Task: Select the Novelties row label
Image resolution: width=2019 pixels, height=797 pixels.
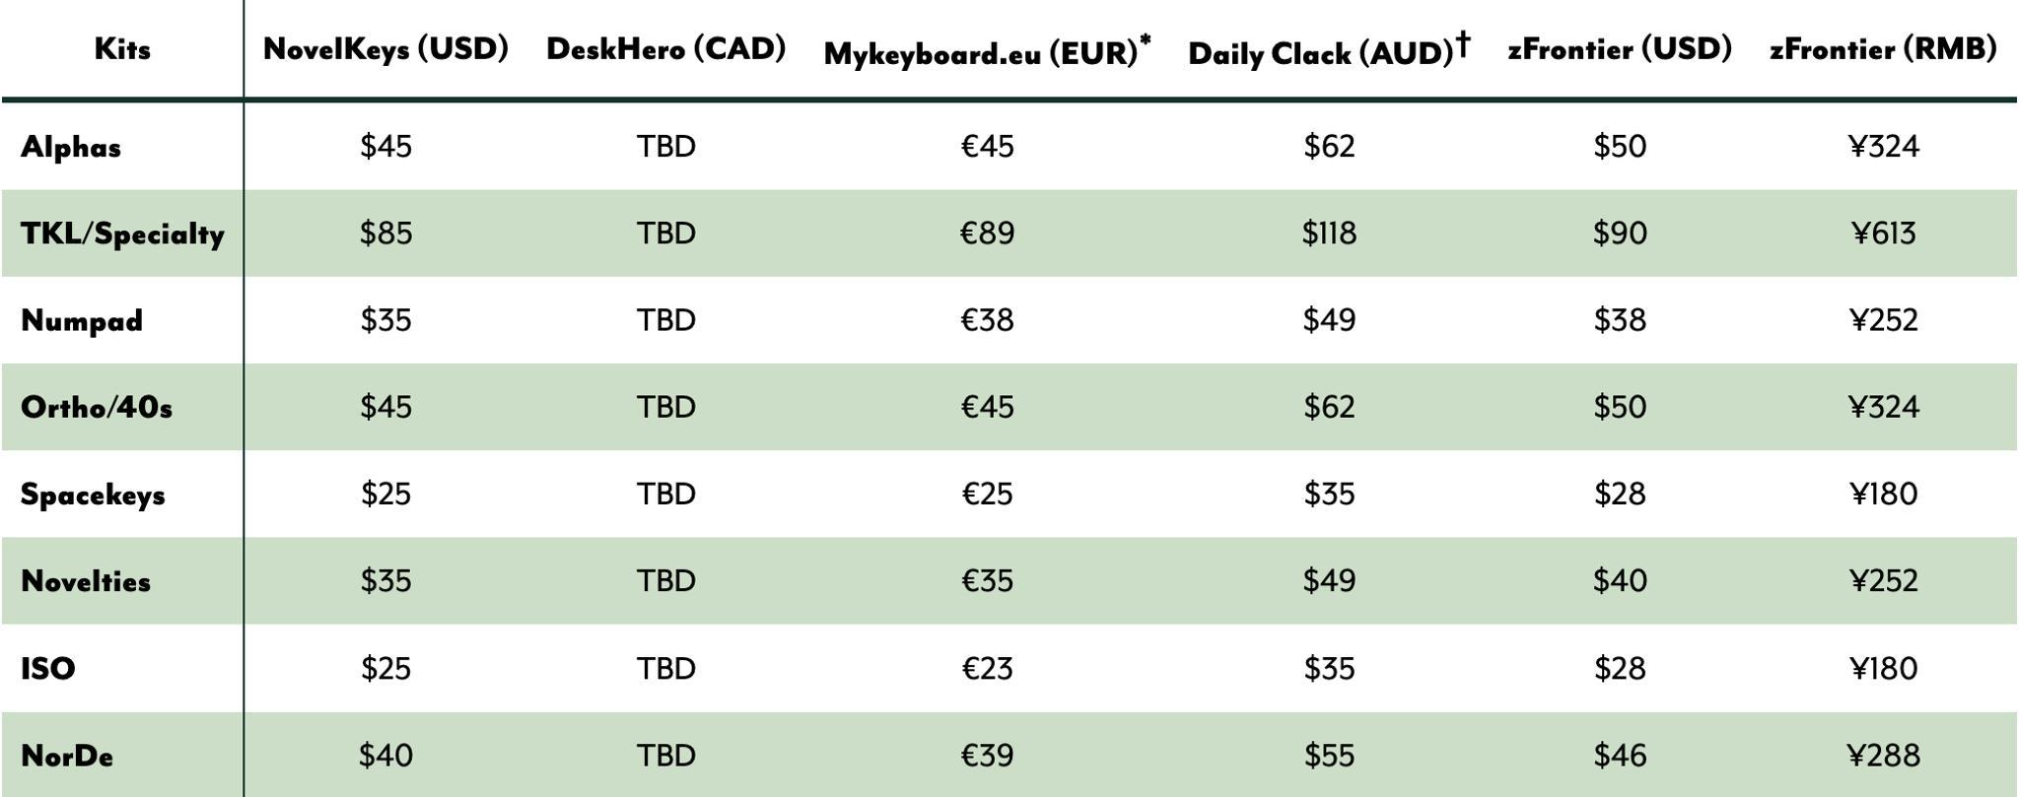Action: coord(86,580)
